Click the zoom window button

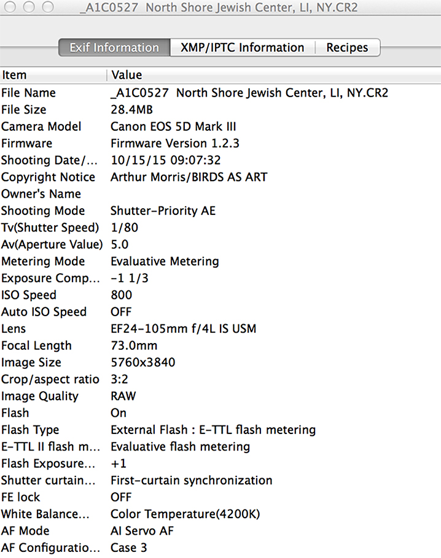tap(48, 7)
